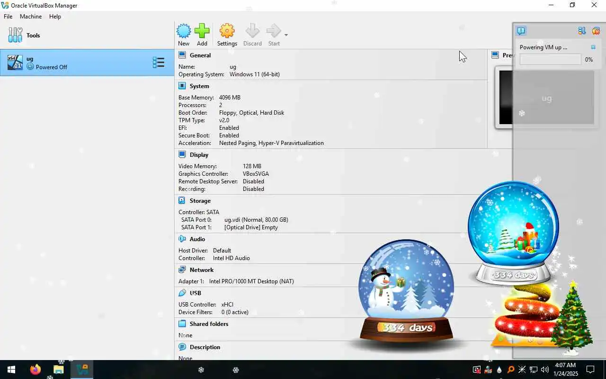This screenshot has width=606, height=379.
Task: Click the VirtualBox taskbar button
Action: (x=82, y=370)
